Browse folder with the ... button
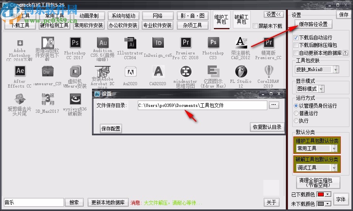The height and width of the screenshot is (211, 353). pyautogui.click(x=274, y=105)
